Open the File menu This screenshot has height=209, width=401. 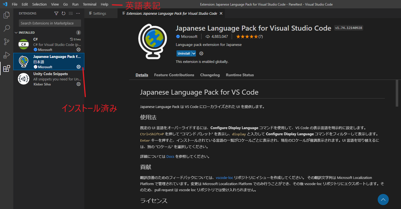click(14, 4)
